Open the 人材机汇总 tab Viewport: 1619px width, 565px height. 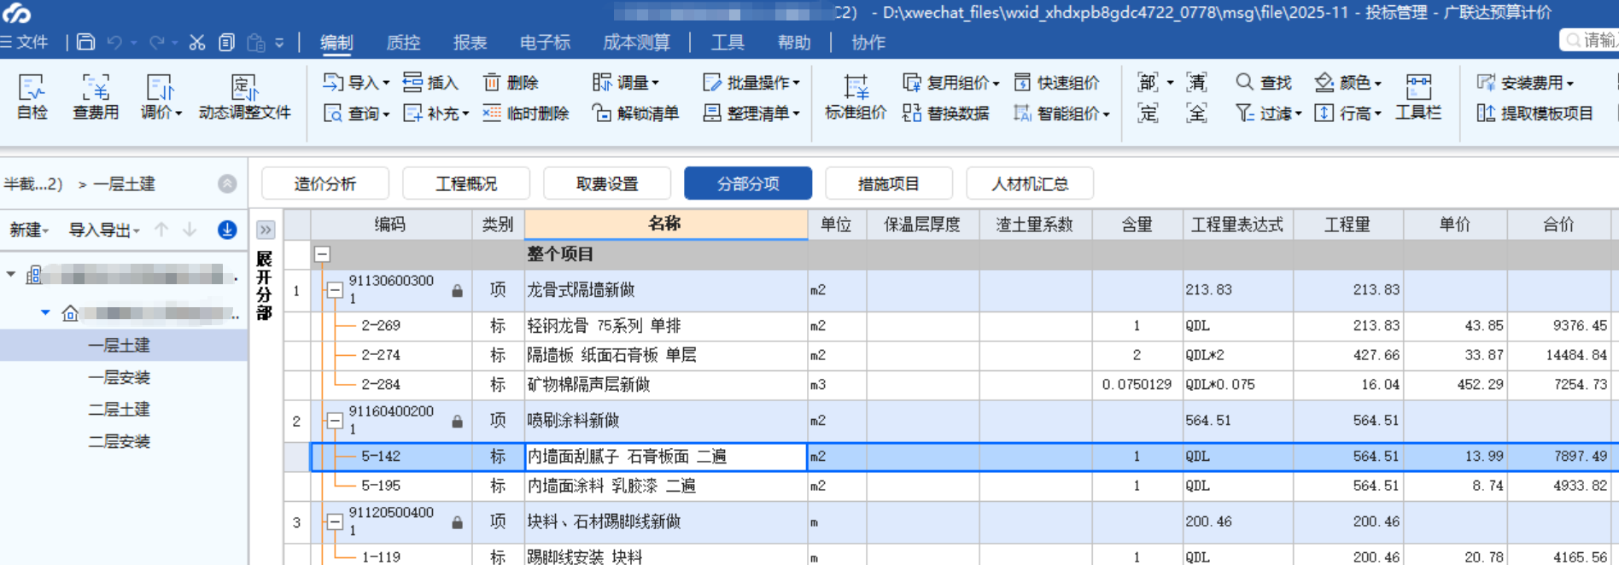pos(1030,183)
